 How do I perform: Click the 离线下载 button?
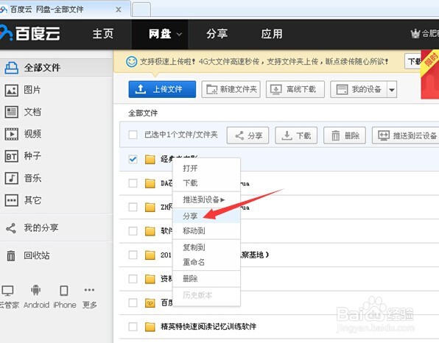[295, 89]
